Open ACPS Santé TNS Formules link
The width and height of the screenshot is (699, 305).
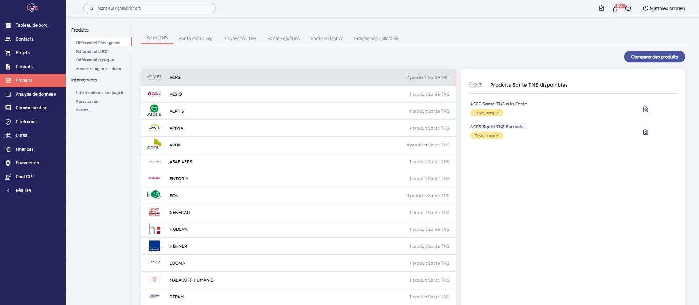pos(497,127)
